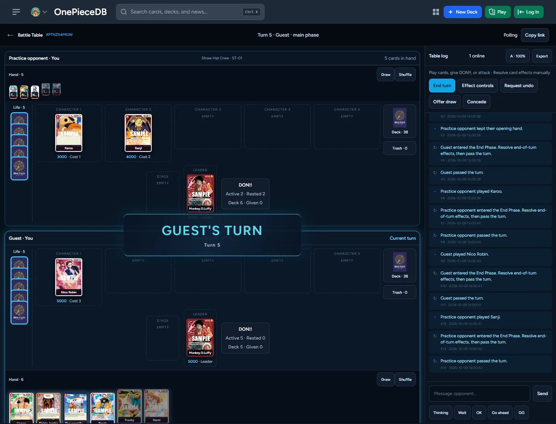Select the Guest's Monkey.D.Luffy leader card

[x=200, y=337]
